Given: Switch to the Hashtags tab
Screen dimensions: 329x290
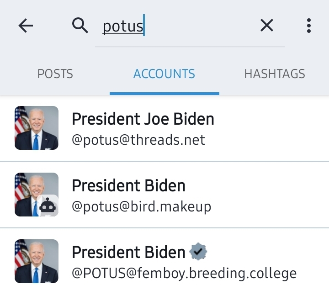Looking at the screenshot, I should 275,74.
